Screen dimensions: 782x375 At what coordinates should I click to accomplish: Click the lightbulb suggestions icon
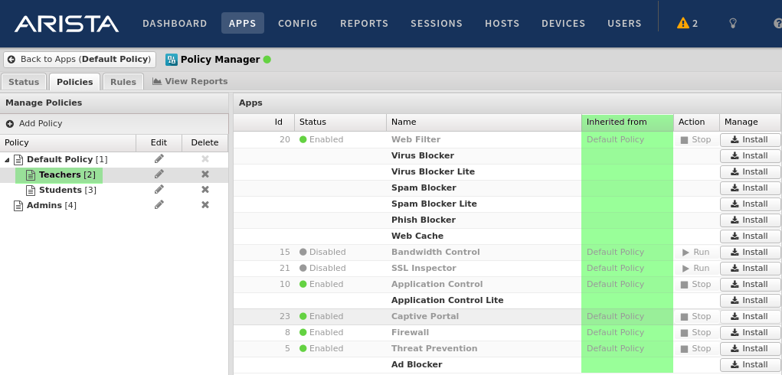tap(733, 23)
